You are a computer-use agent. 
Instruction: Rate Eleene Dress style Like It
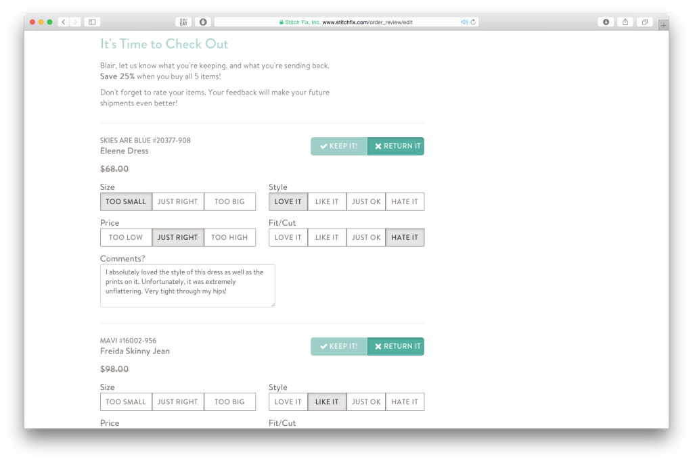point(327,201)
